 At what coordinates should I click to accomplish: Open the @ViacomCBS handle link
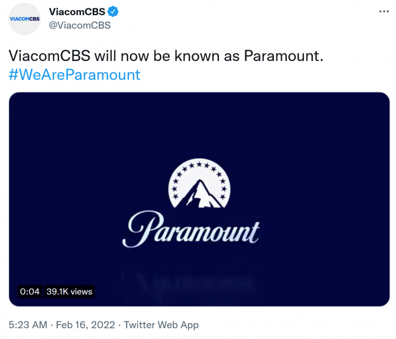(80, 25)
